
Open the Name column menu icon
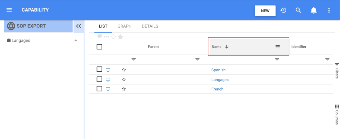pos(277,47)
